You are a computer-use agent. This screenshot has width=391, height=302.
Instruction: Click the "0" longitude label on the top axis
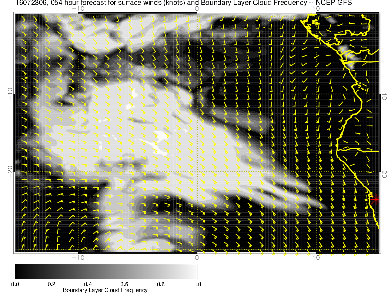(197, 9)
